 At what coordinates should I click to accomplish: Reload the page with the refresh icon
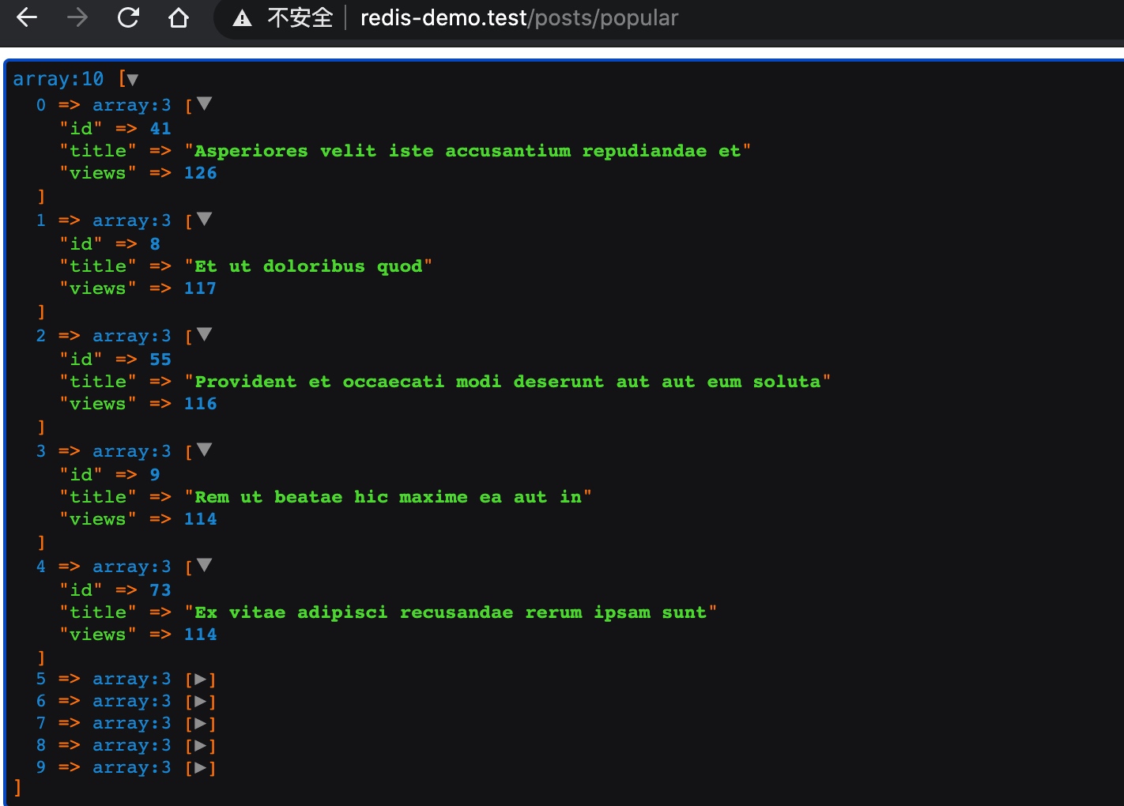128,17
